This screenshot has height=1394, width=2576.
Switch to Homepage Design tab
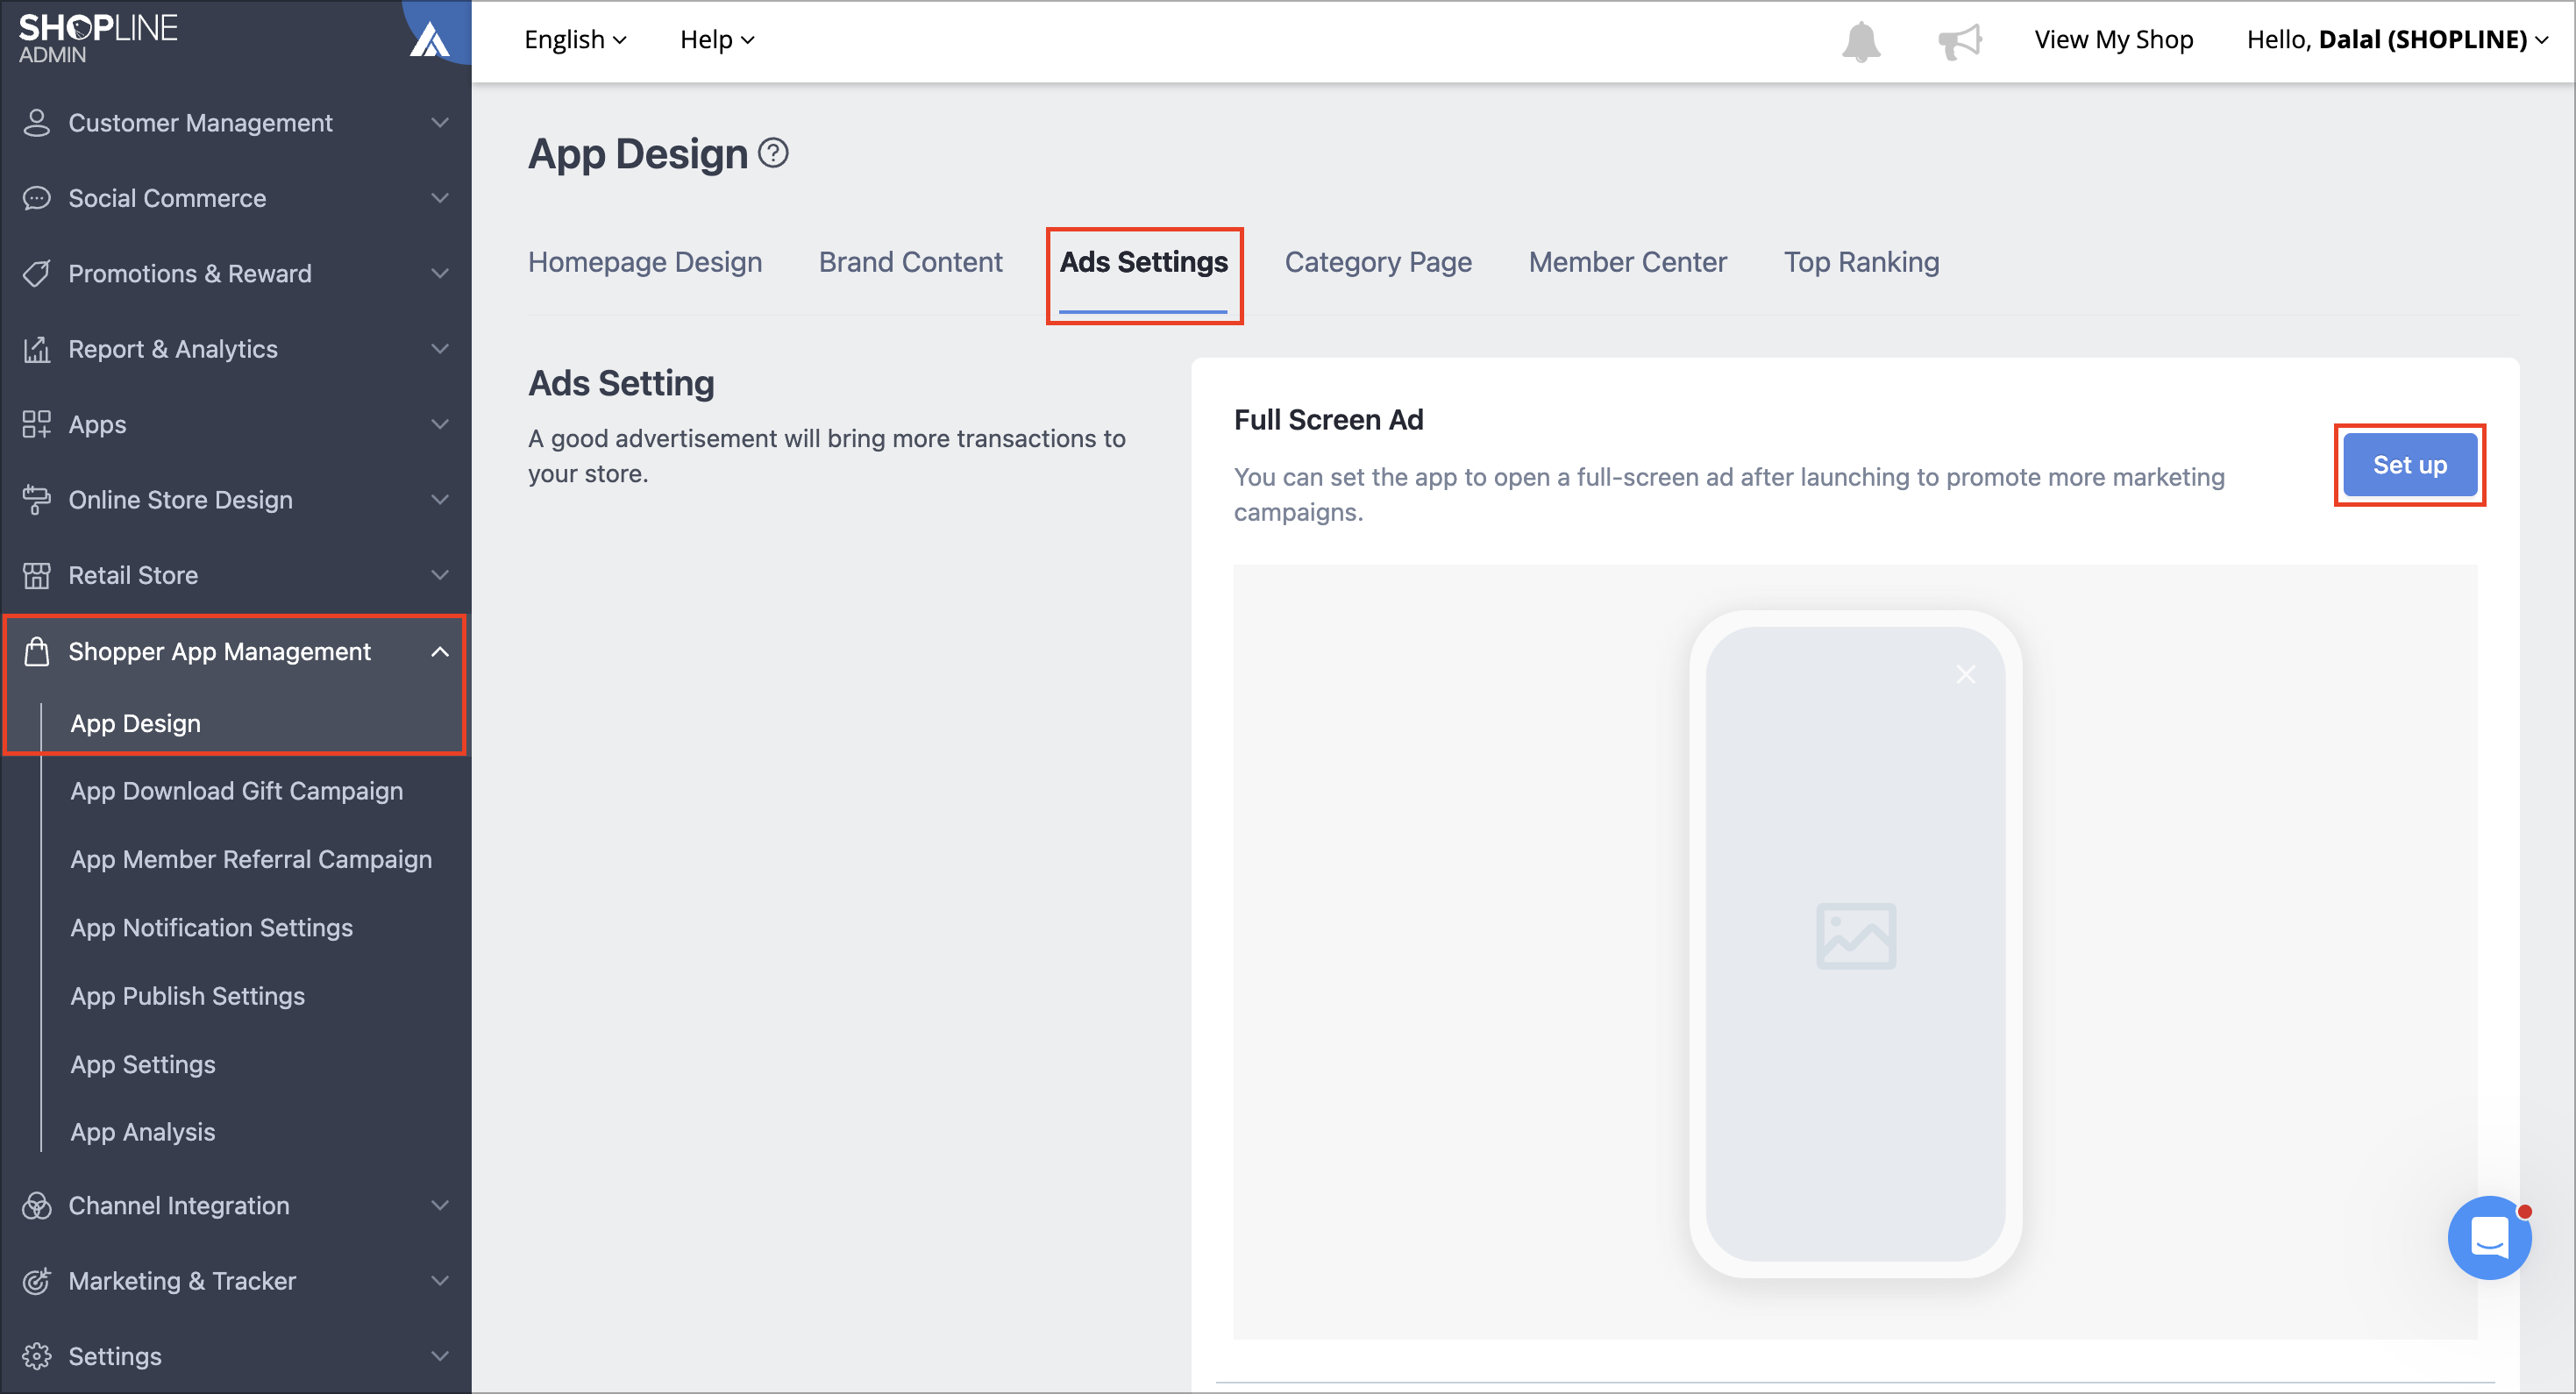coord(645,262)
